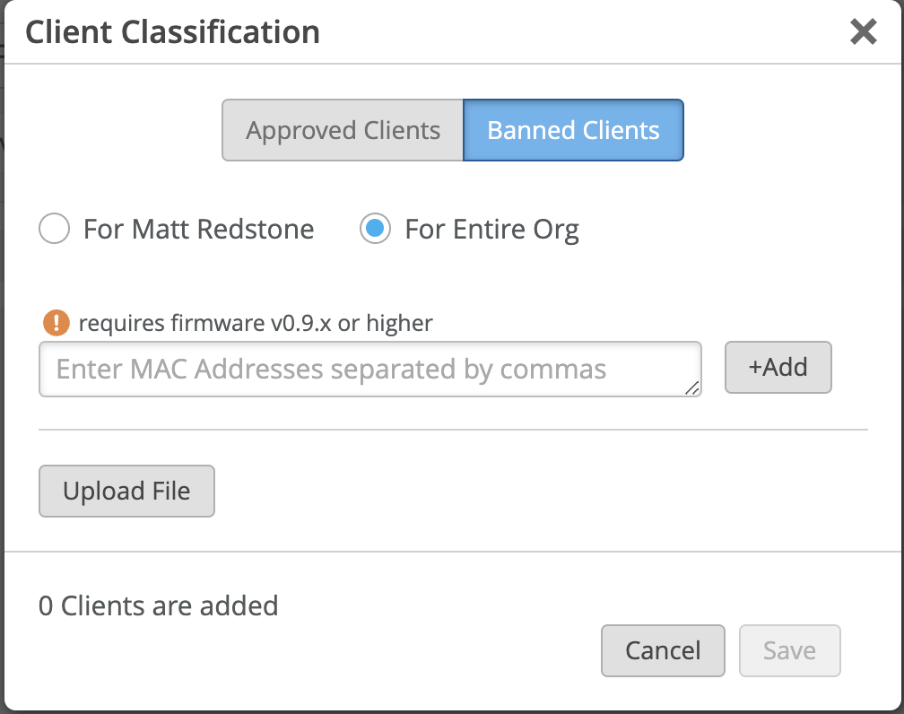This screenshot has height=714, width=904.
Task: Focus the MAC Addresses input field
Action: coord(369,369)
